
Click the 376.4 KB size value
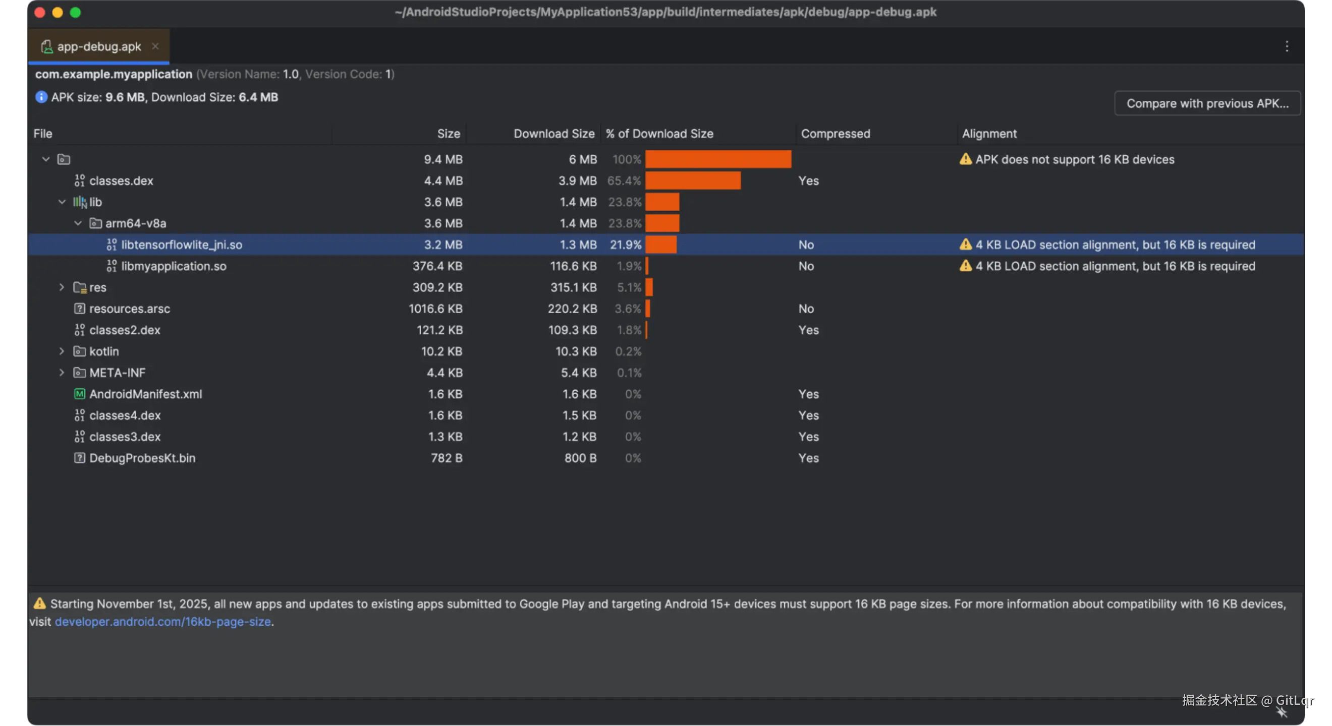click(x=437, y=266)
